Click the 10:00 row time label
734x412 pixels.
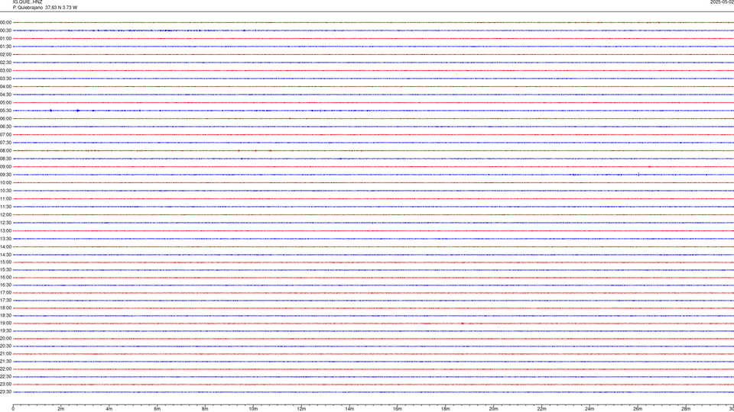click(5, 182)
